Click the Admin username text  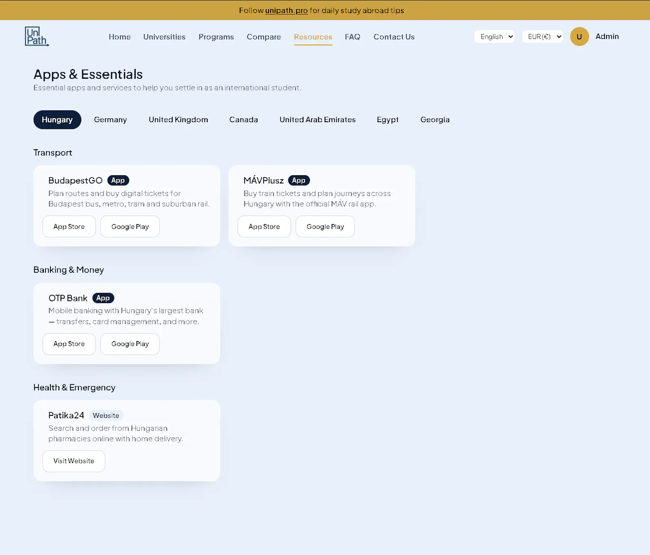coord(607,37)
